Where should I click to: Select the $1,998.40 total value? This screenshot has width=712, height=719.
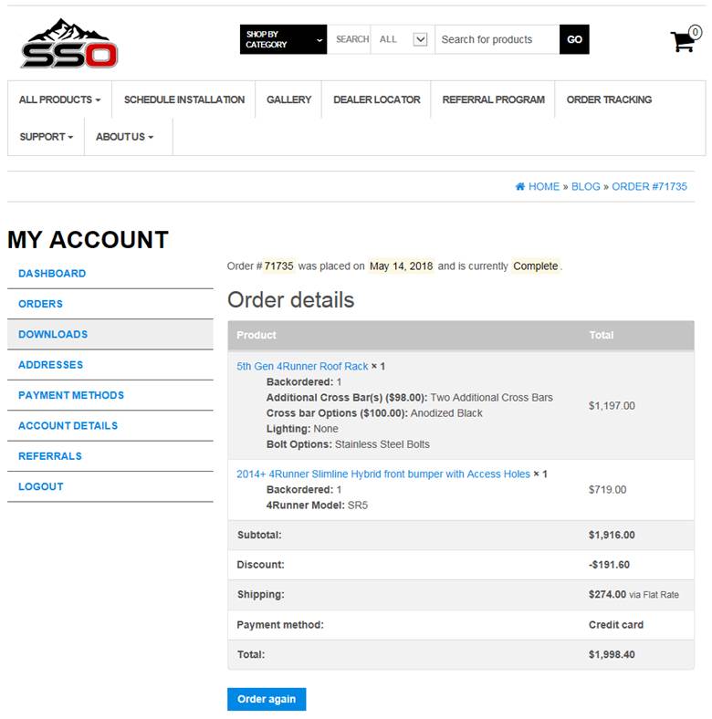coord(612,654)
